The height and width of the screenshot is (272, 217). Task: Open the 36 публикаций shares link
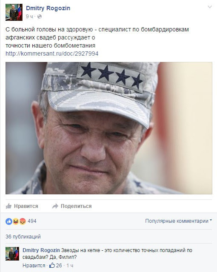pos(23,237)
